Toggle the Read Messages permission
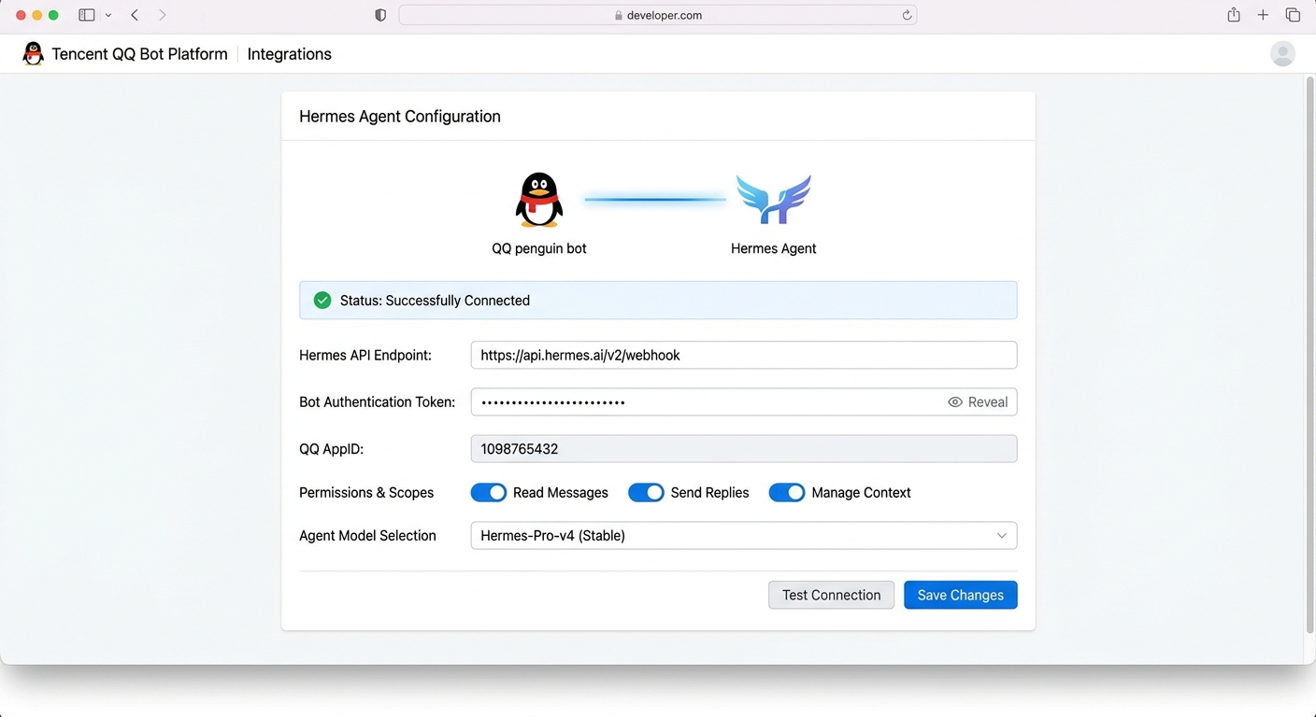Screen dimensions: 1316x717 488,493
